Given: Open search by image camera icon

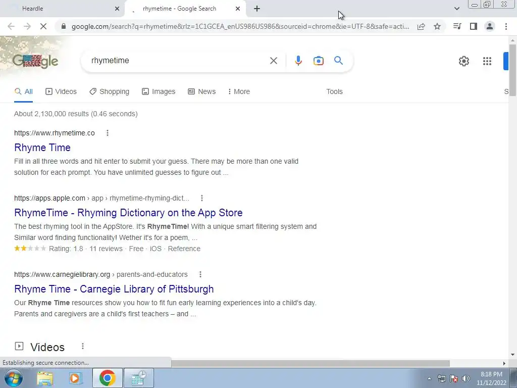Looking at the screenshot, I should 318,61.
